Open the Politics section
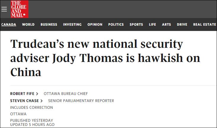This screenshot has width=217, height=128. [x=116, y=24]
